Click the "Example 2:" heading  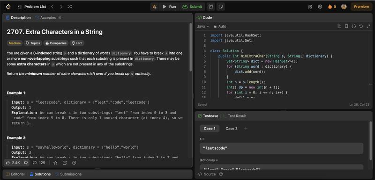(16, 138)
